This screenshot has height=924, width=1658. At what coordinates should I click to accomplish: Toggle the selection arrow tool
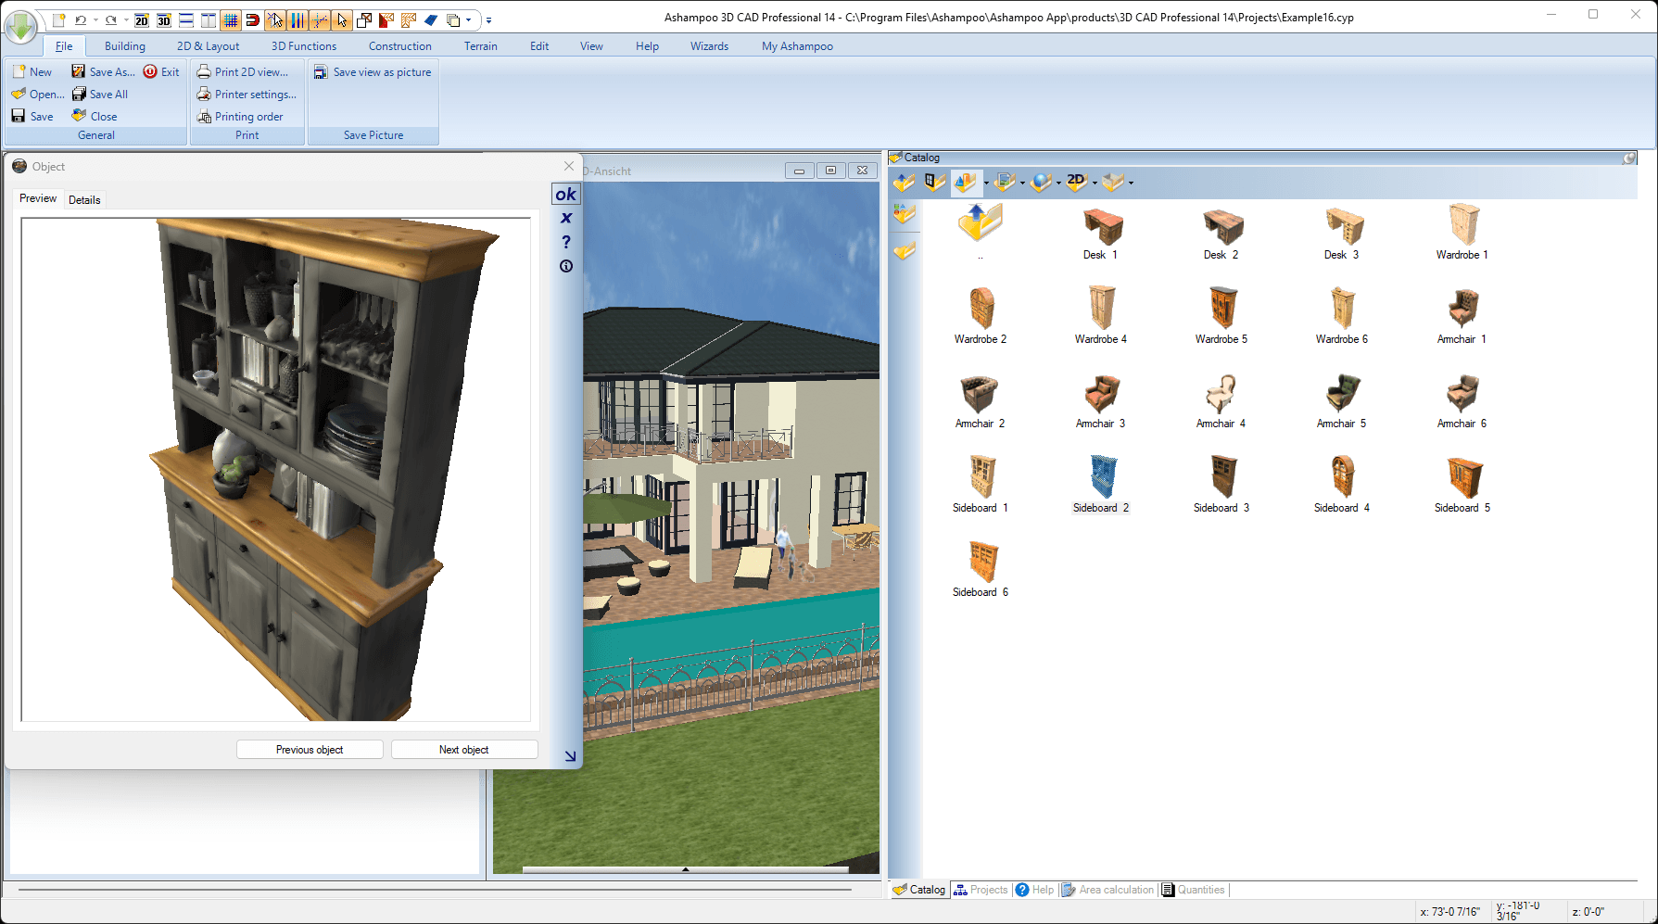[x=342, y=19]
